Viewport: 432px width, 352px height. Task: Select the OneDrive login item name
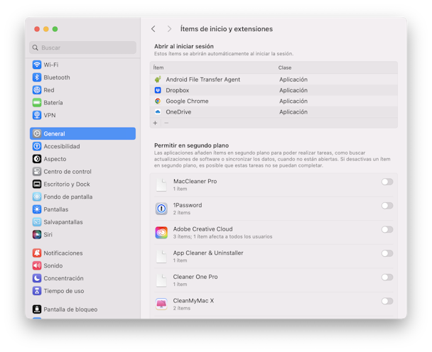(x=178, y=112)
